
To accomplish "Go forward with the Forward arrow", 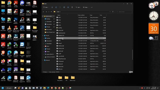I will 46,12.
